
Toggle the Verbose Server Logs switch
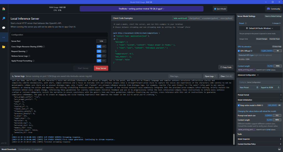(101, 56)
